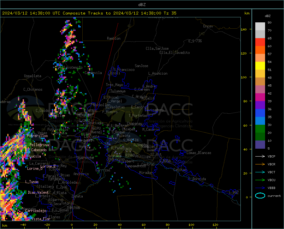Click the MENDOZA city label
The width and height of the screenshot is (284, 229).
[84, 115]
